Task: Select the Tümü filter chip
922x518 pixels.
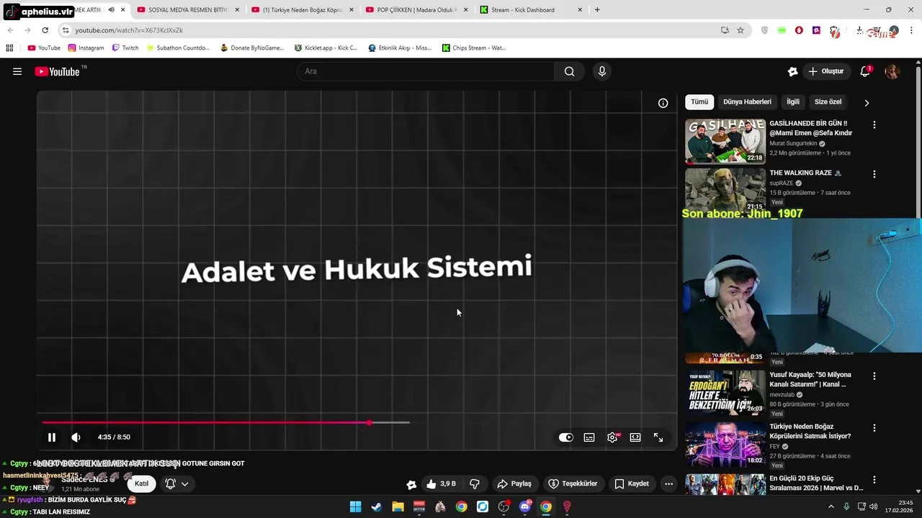Action: (699, 102)
